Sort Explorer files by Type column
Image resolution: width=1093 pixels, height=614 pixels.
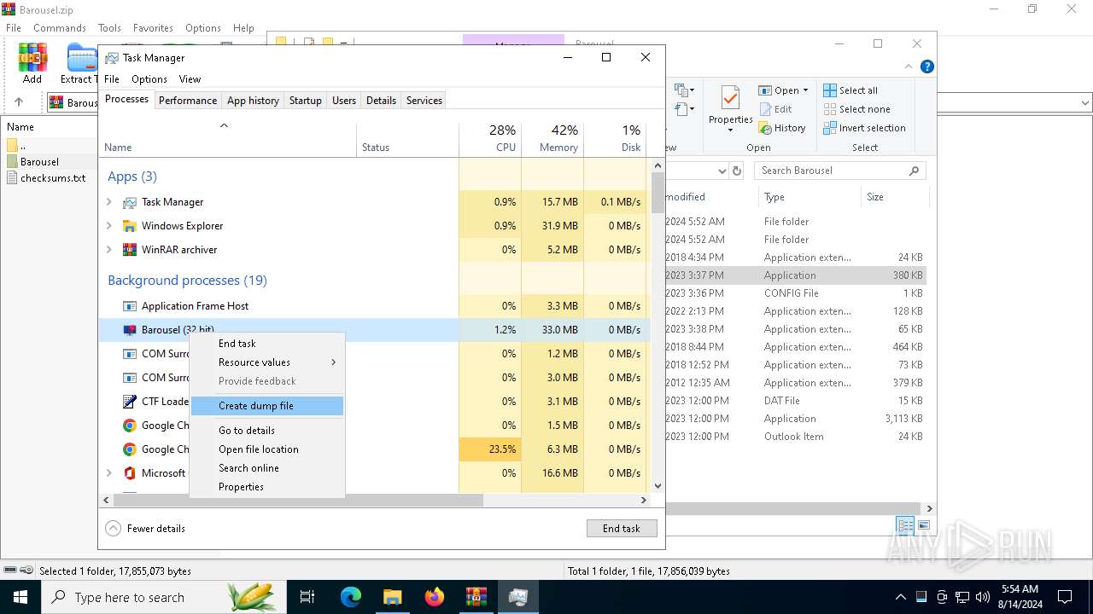tap(809, 197)
